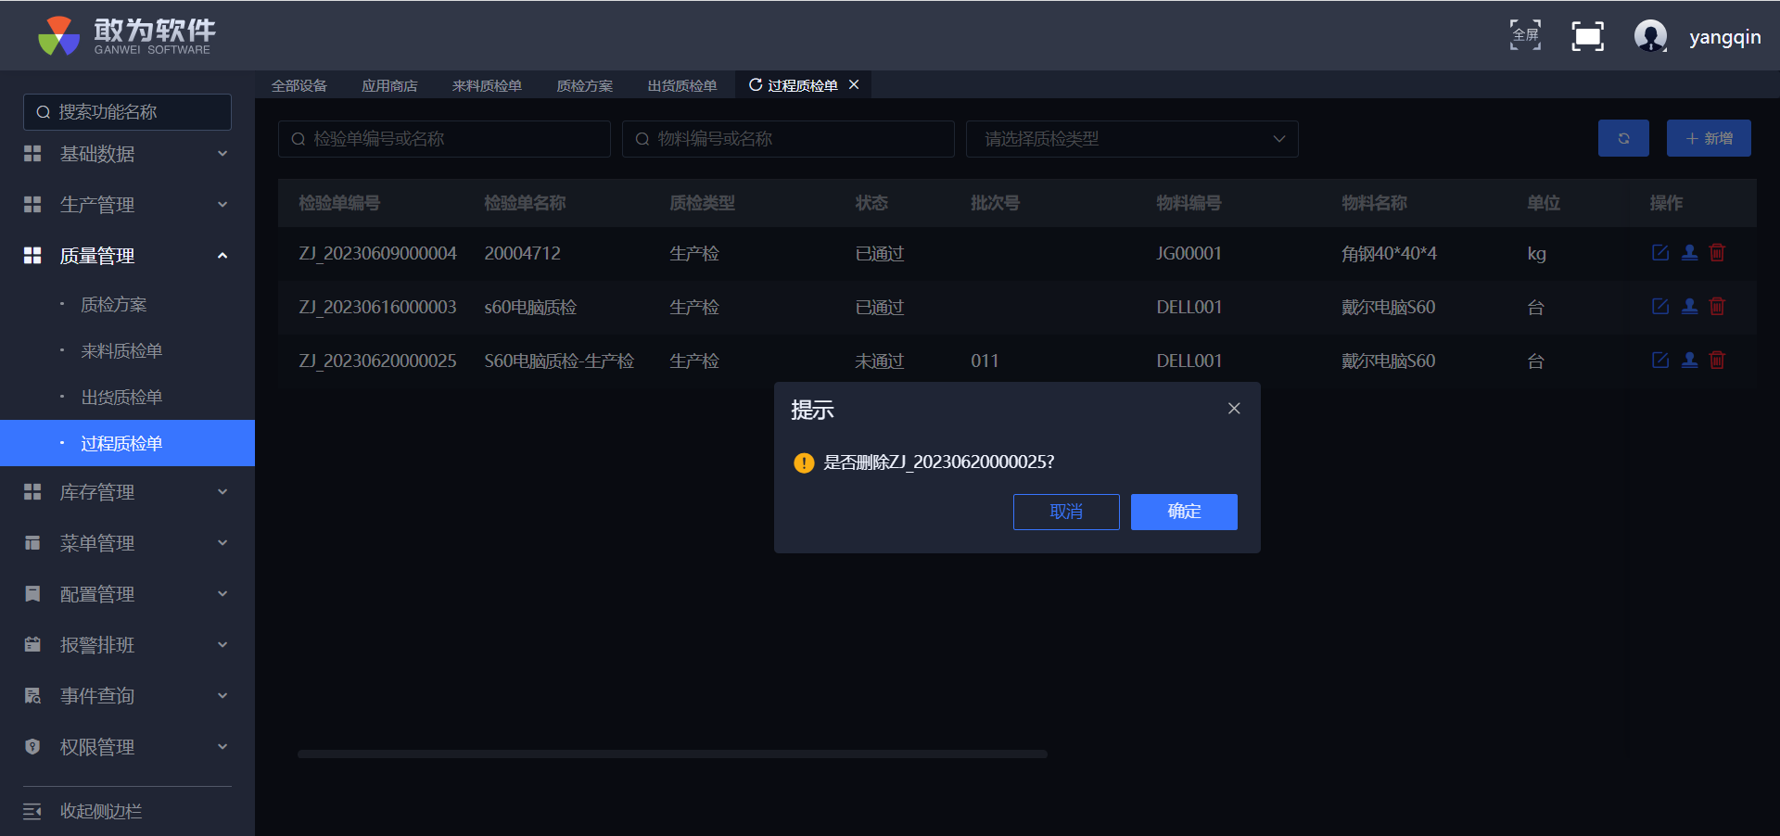
Task: Expand the 基础数据 sidebar menu
Action: (x=127, y=154)
